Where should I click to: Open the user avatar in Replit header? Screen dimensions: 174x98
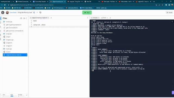pos(7,13)
